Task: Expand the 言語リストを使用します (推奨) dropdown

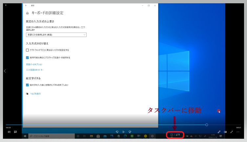Action: pyautogui.click(x=56, y=35)
